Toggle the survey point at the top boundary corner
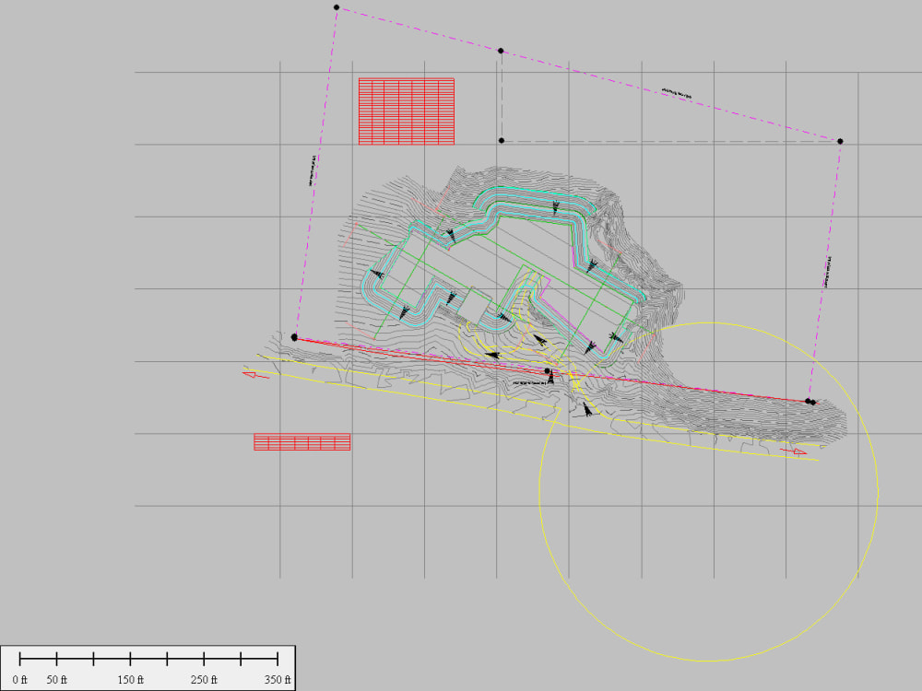The height and width of the screenshot is (691, 922). (335, 7)
